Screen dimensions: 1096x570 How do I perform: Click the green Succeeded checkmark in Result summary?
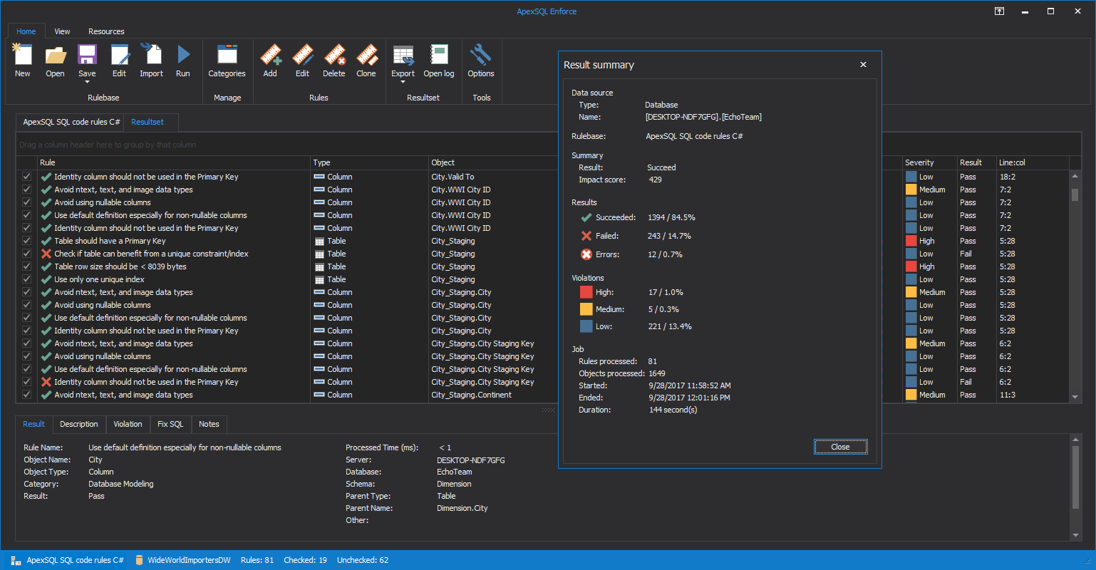coord(586,217)
